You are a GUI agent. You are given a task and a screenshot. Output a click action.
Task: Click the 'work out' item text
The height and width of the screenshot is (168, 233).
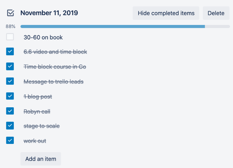point(35,141)
